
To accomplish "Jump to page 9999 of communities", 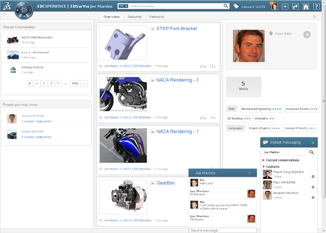I will click(x=75, y=83).
